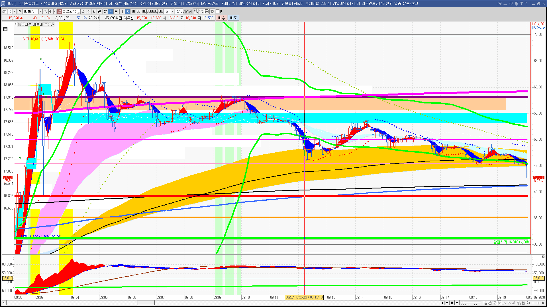547x307 pixels.
Task: Click the zoom magnifier icon at bottom right
Action: 528,303
